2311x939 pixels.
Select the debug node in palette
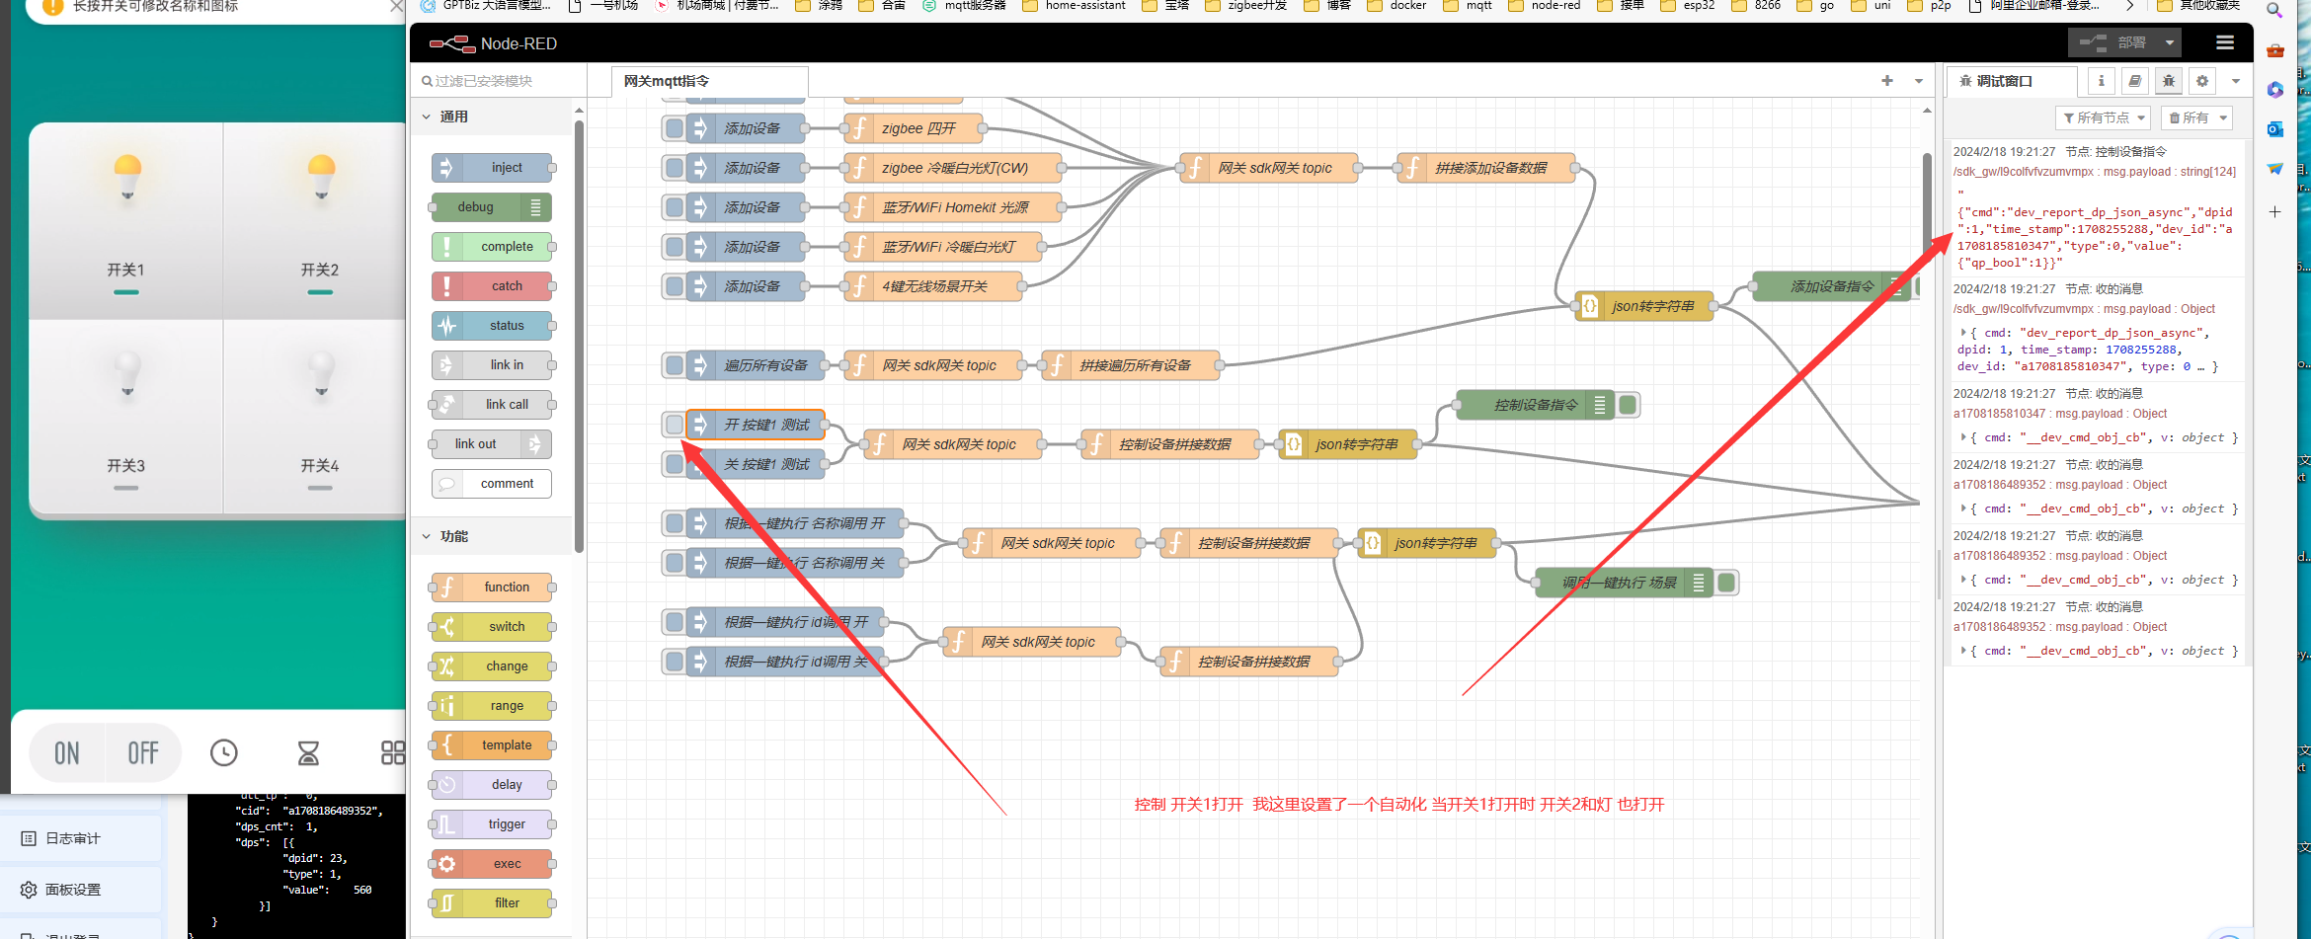point(491,207)
